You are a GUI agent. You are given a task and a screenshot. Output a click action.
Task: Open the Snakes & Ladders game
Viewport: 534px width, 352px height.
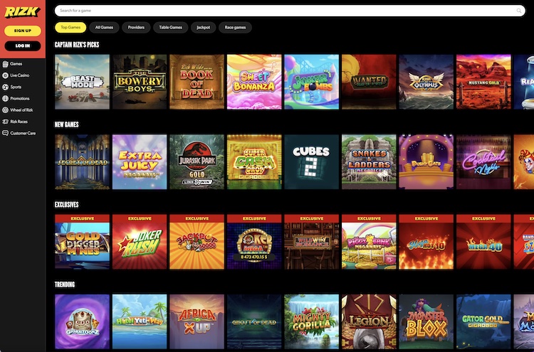click(x=369, y=162)
